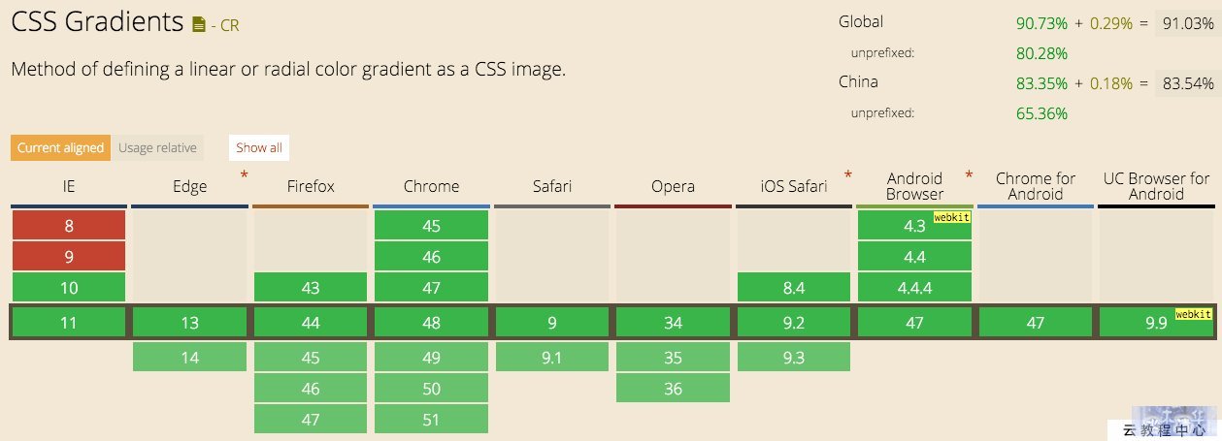This screenshot has width=1222, height=441.
Task: Click the Safari 9.1 version cell
Action: pos(551,358)
